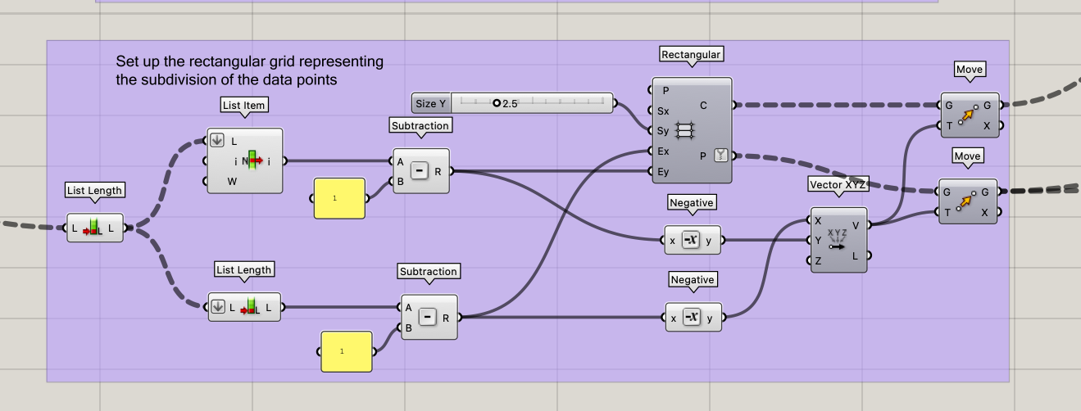Click the Sy input on Rectangular component
This screenshot has width=1081, height=411.
point(663,130)
